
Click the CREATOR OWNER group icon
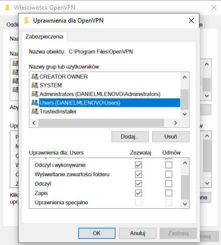tap(35, 76)
